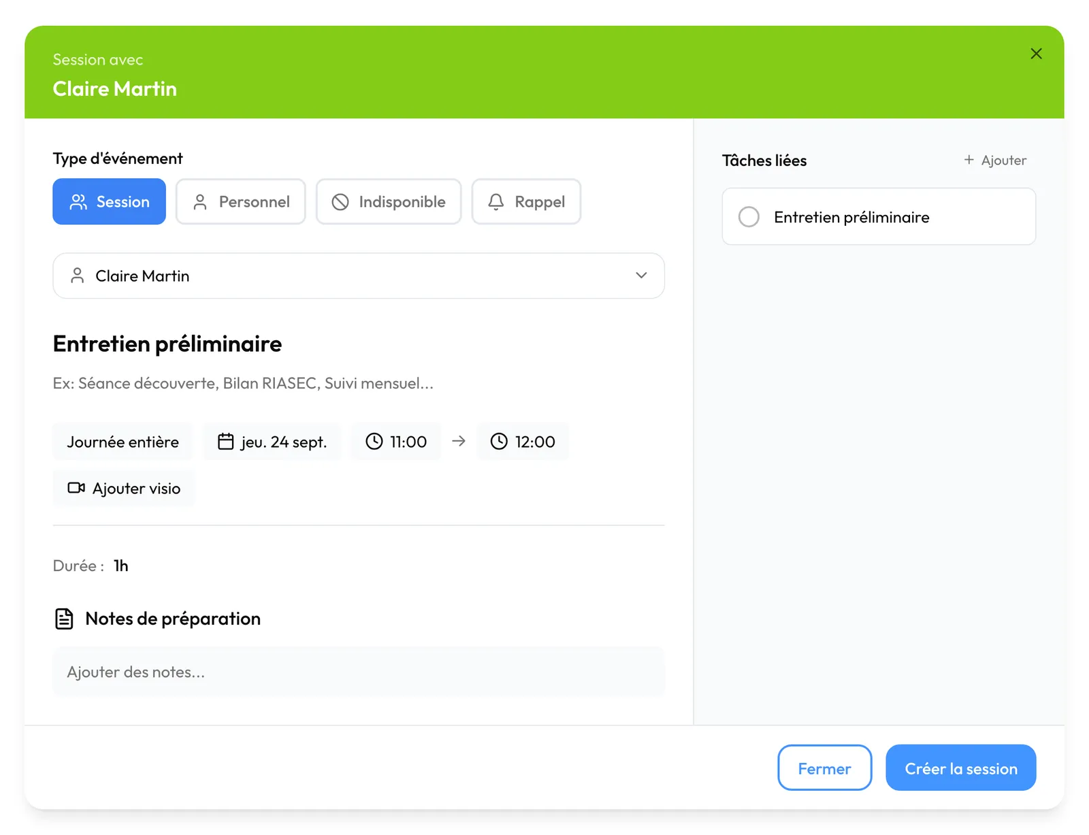This screenshot has height=835, width=1089.
Task: Click the Claire Martin header name
Action: click(x=115, y=88)
